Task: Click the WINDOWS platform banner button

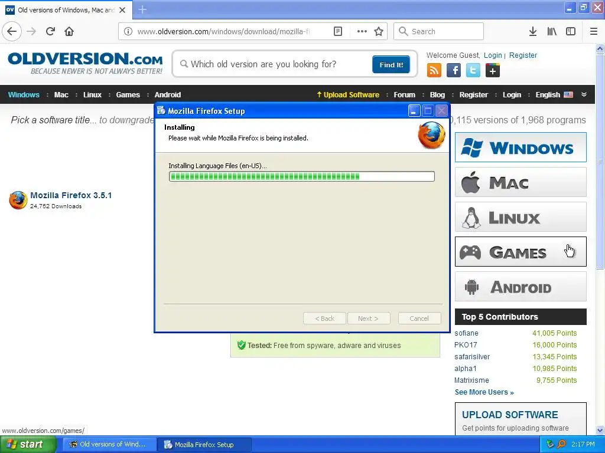Action: tap(521, 147)
